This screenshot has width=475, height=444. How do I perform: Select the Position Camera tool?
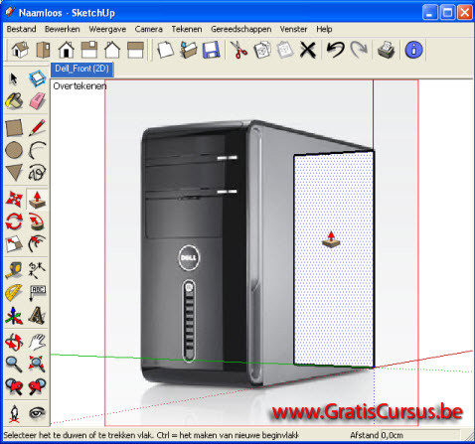(14, 413)
